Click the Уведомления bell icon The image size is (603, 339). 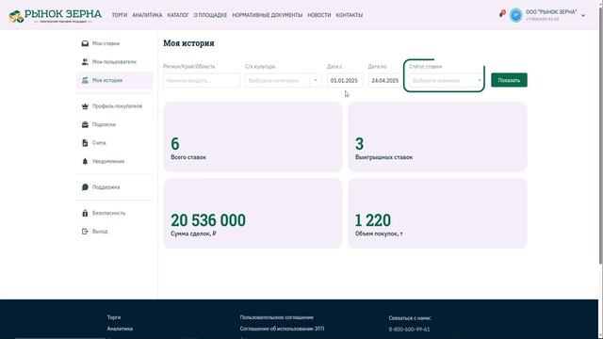[85, 161]
